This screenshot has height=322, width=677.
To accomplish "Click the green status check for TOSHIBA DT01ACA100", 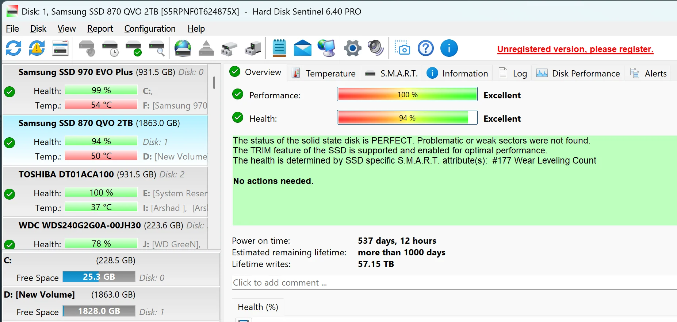I will click(x=9, y=194).
